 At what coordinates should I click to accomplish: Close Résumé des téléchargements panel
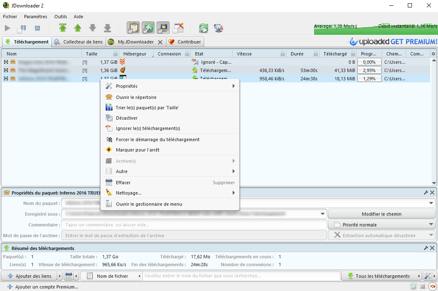[x=432, y=248]
